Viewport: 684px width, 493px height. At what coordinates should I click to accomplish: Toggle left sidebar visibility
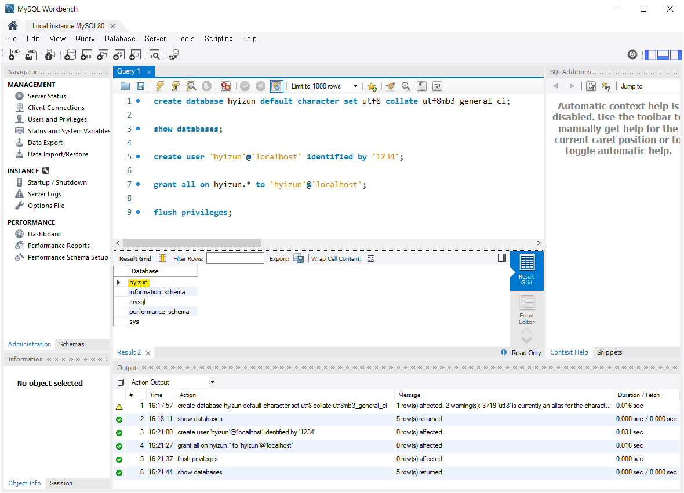[x=650, y=55]
